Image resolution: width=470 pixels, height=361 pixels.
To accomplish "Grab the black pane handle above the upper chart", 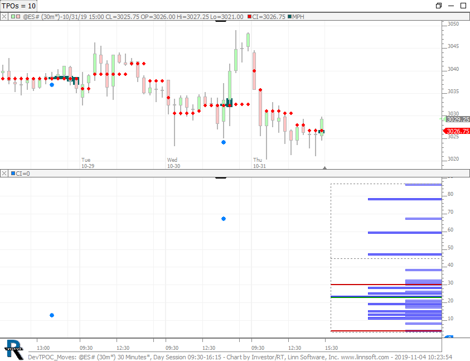I will click(221, 21).
